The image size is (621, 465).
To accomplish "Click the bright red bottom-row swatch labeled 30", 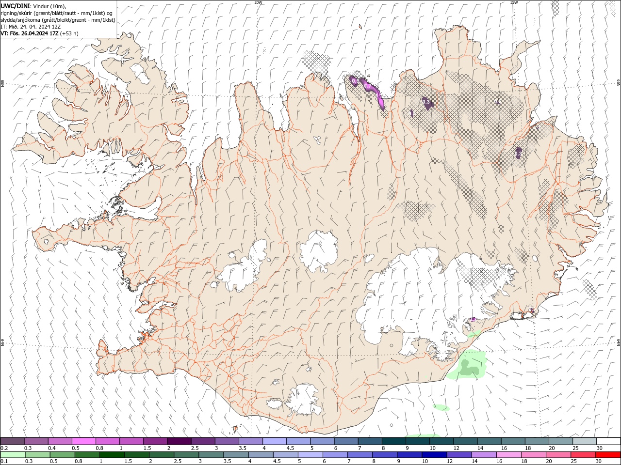I will [608, 454].
